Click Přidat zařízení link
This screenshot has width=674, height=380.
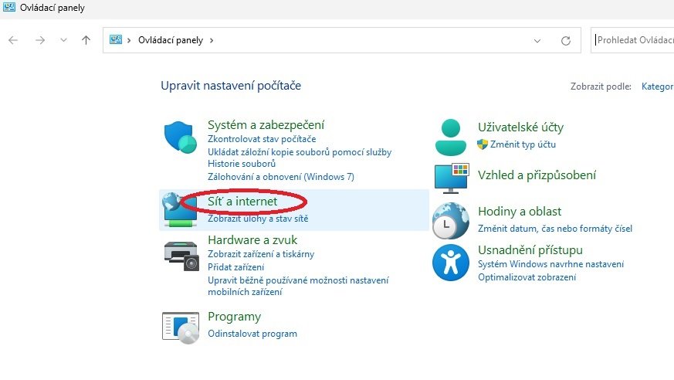[236, 267]
